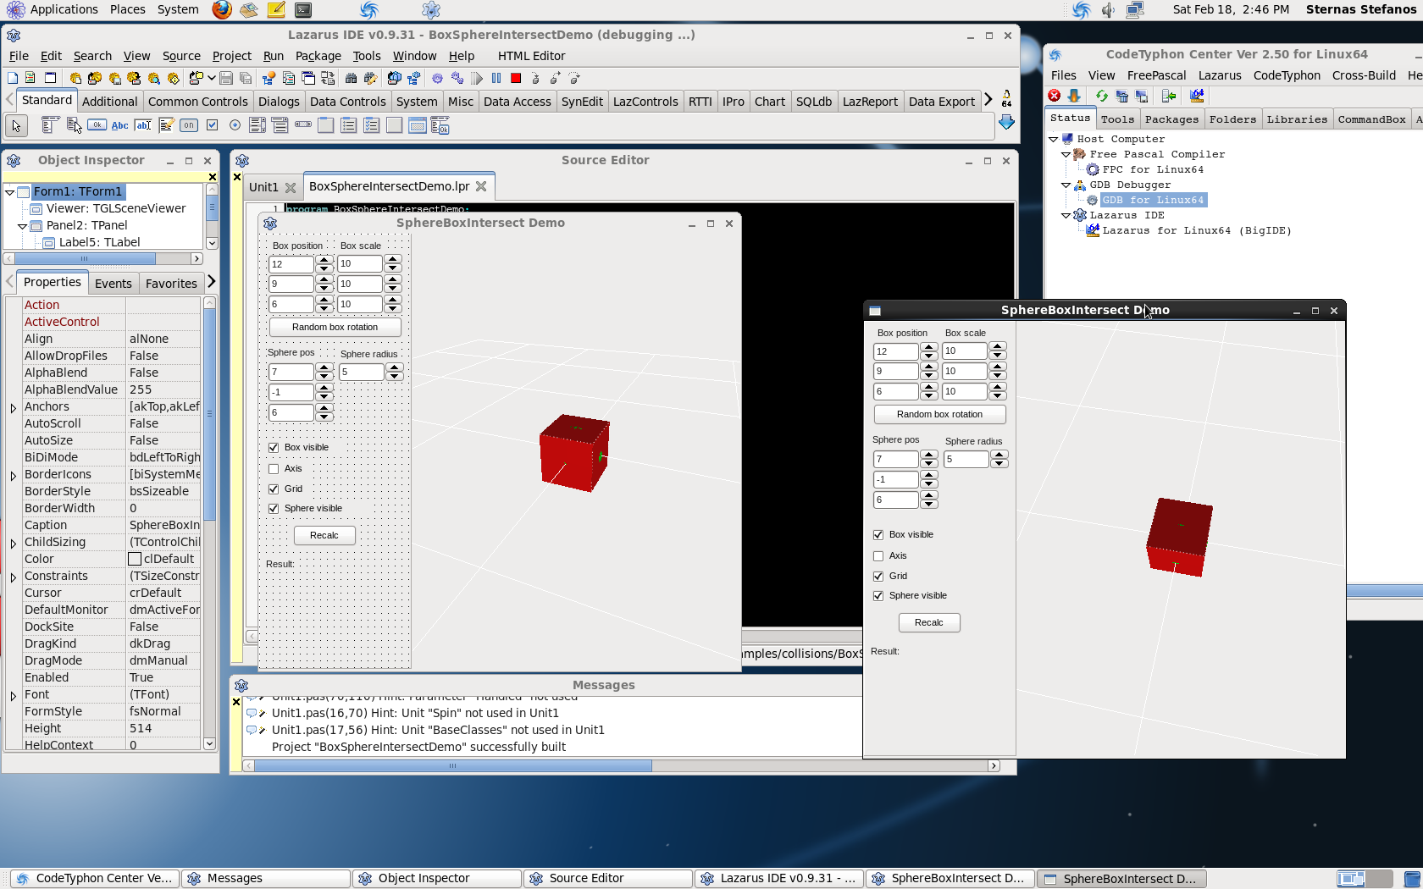
Task: Click Random box rotation in running demo
Action: pyautogui.click(x=939, y=415)
